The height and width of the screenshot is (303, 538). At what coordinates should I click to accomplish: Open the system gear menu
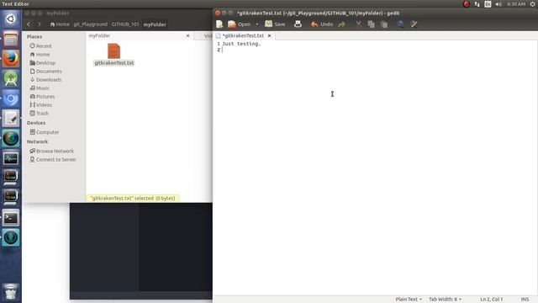point(532,4)
